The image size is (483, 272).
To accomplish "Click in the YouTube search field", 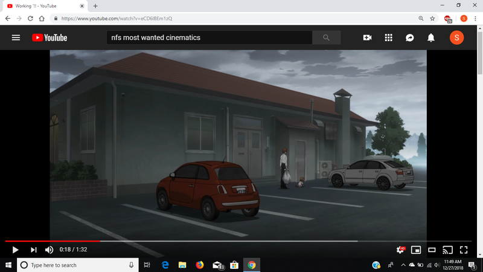I will point(210,37).
